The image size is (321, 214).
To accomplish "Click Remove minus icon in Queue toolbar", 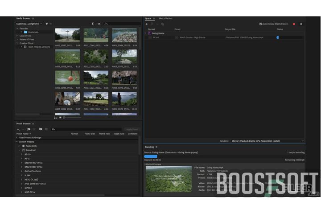I will 157,24.
